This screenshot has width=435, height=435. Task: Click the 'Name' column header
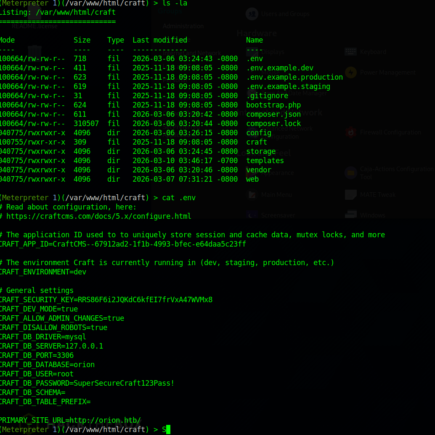(x=255, y=40)
